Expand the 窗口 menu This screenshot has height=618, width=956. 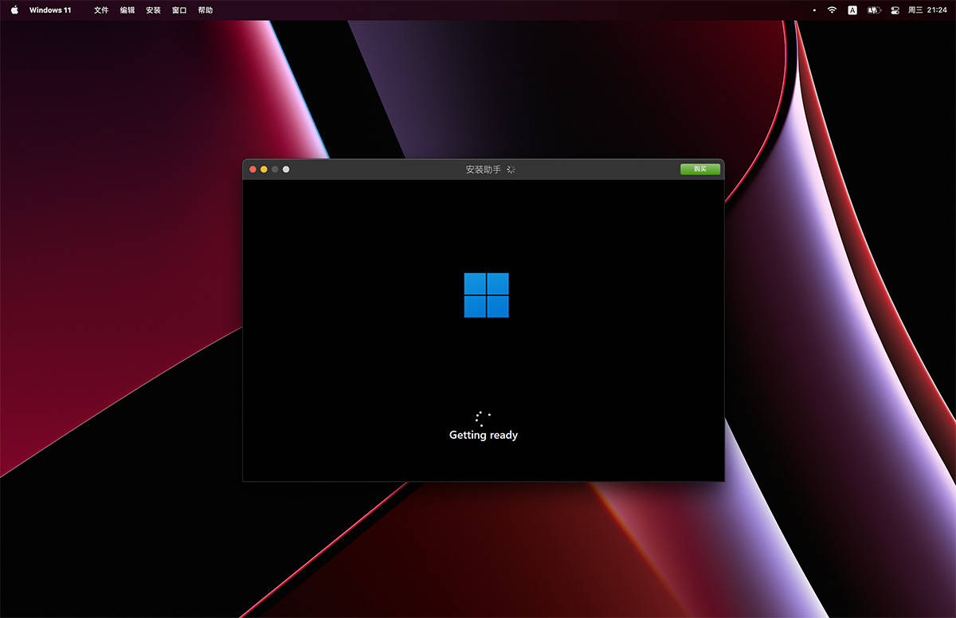point(179,10)
